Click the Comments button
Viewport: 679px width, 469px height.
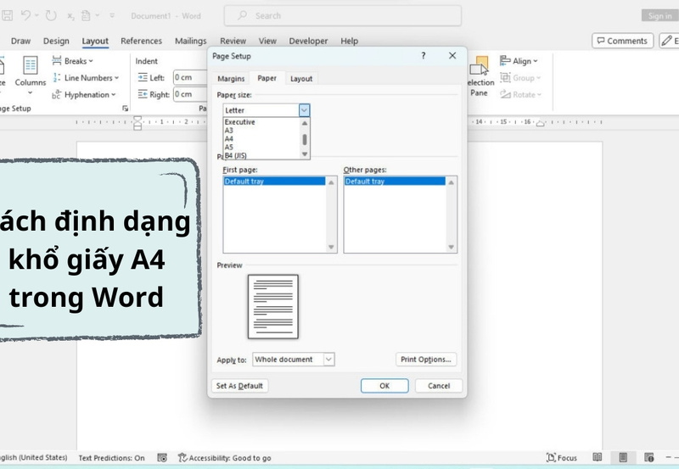tap(622, 41)
